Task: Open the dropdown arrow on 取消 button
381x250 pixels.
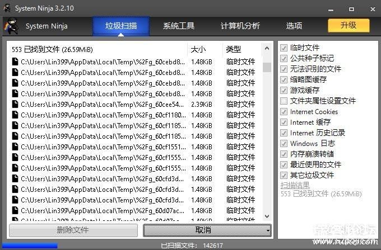Action: tap(268, 230)
